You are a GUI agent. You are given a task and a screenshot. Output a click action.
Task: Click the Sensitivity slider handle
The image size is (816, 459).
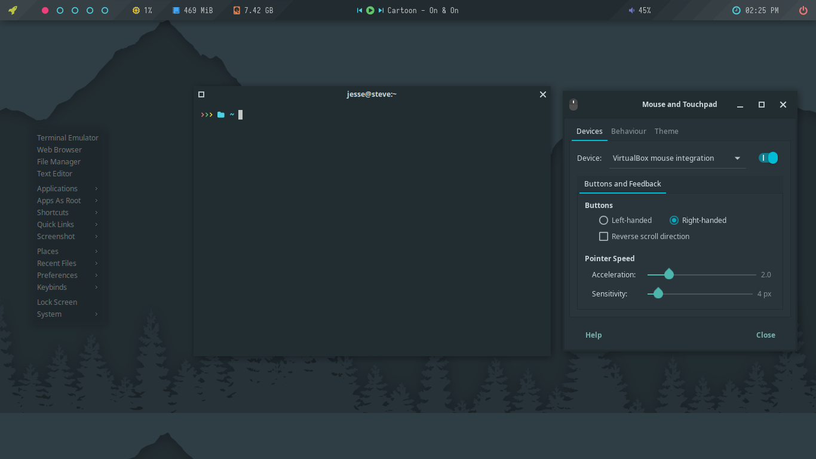click(658, 293)
